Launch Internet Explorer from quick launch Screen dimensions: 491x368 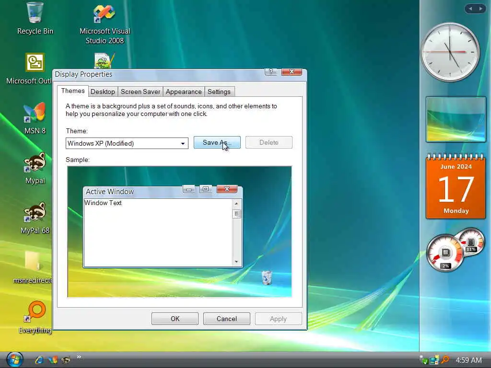point(39,360)
